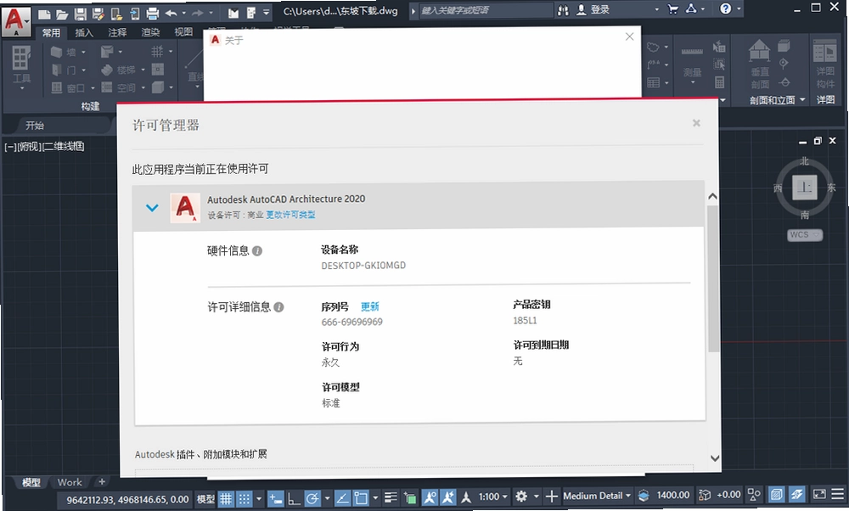
Task: Select the 常用 ribbon tab
Action: [x=52, y=32]
